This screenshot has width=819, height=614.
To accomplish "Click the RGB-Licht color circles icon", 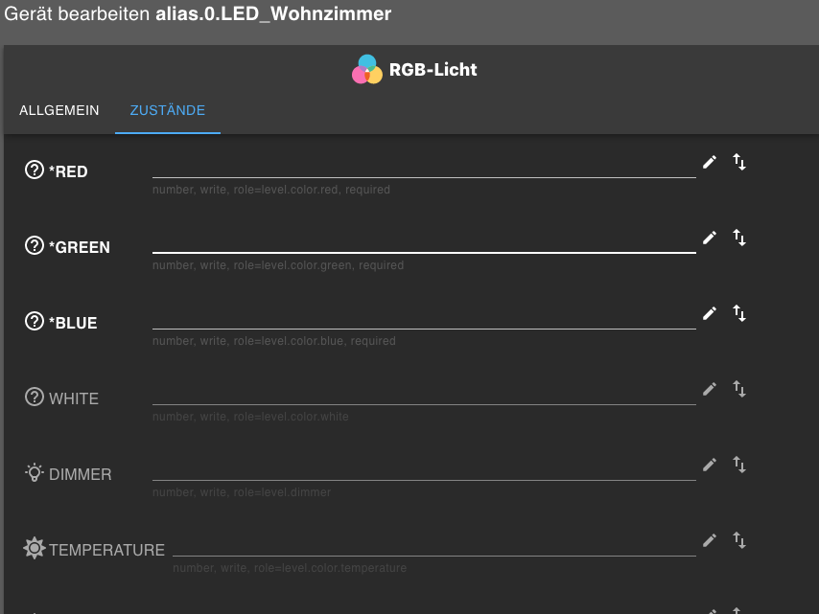I will pyautogui.click(x=367, y=69).
